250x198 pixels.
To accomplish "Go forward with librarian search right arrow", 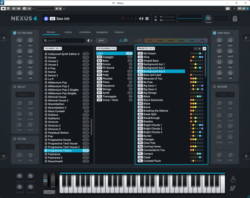I will click(x=91, y=41).
